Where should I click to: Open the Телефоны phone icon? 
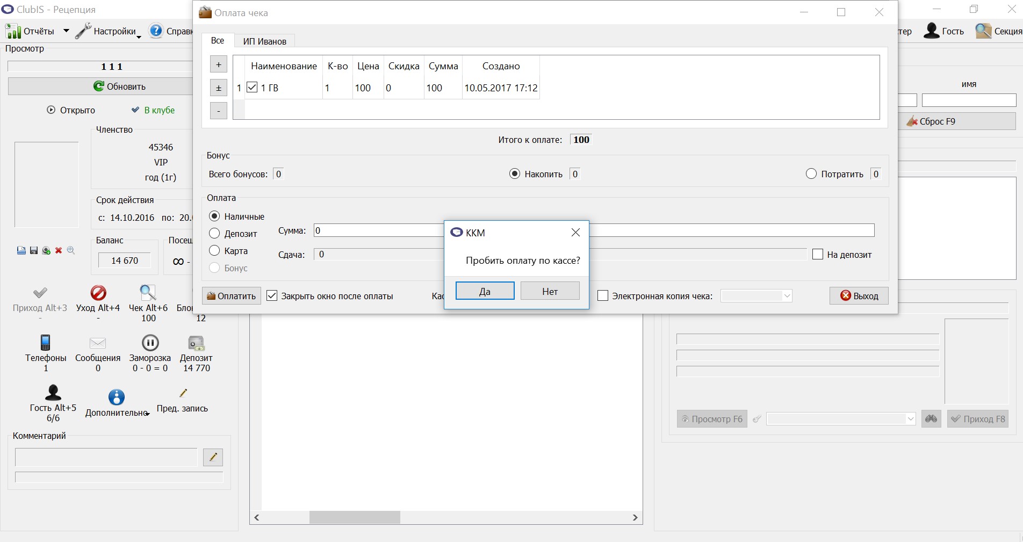click(46, 343)
